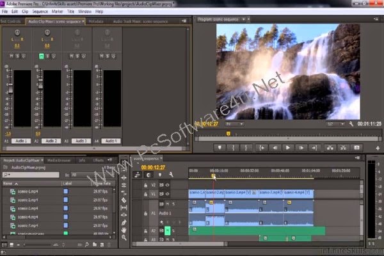
Task: Open Program monitor zoom level dropdown
Action: point(234,124)
